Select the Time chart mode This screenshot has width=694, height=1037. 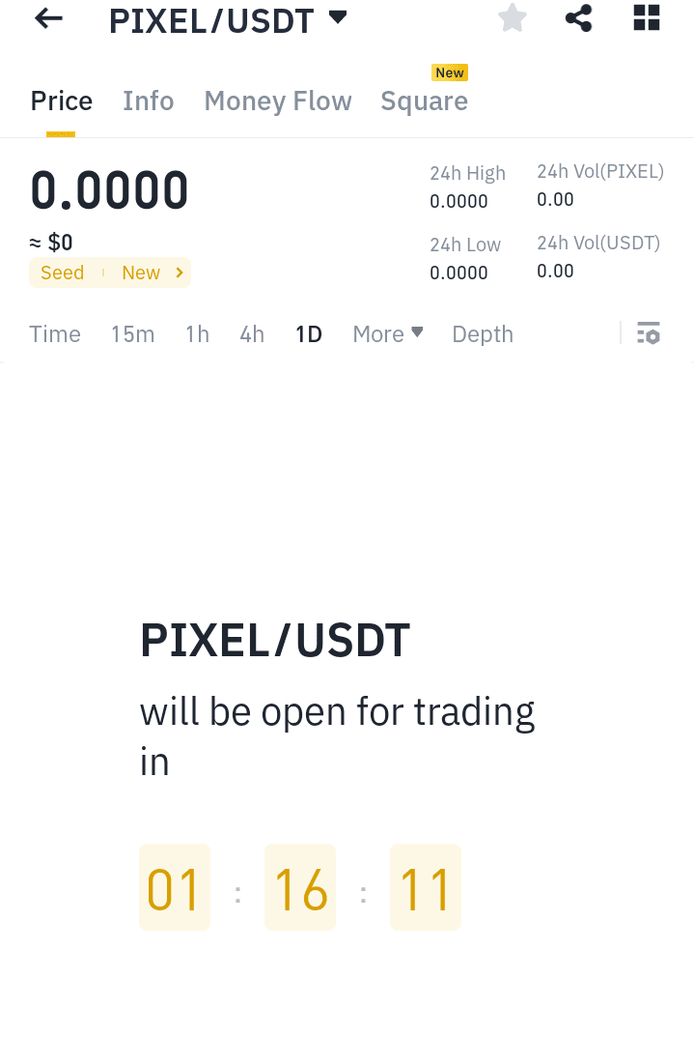click(x=54, y=333)
